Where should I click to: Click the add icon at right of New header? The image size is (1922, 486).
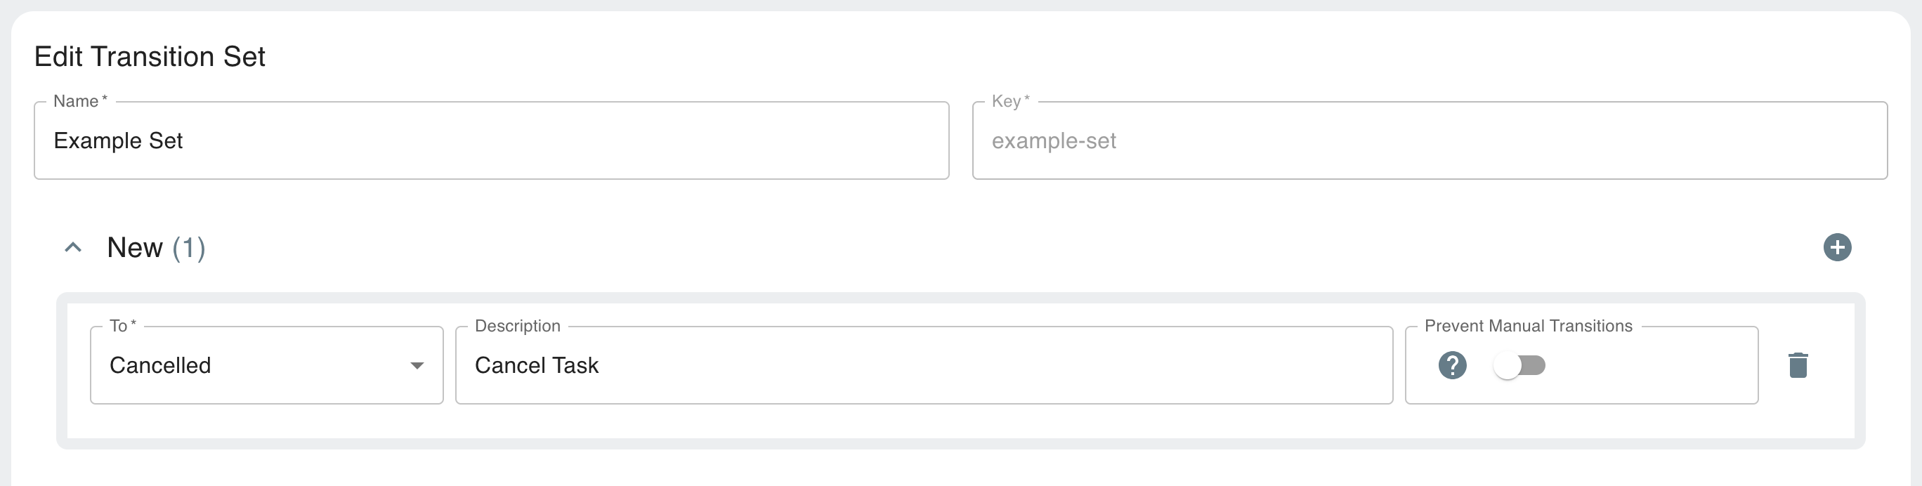[1838, 247]
